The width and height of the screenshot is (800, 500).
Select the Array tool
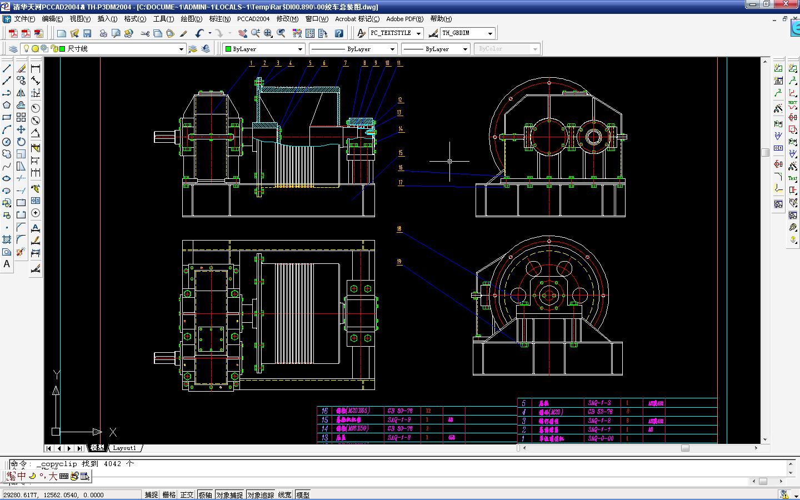pos(21,117)
